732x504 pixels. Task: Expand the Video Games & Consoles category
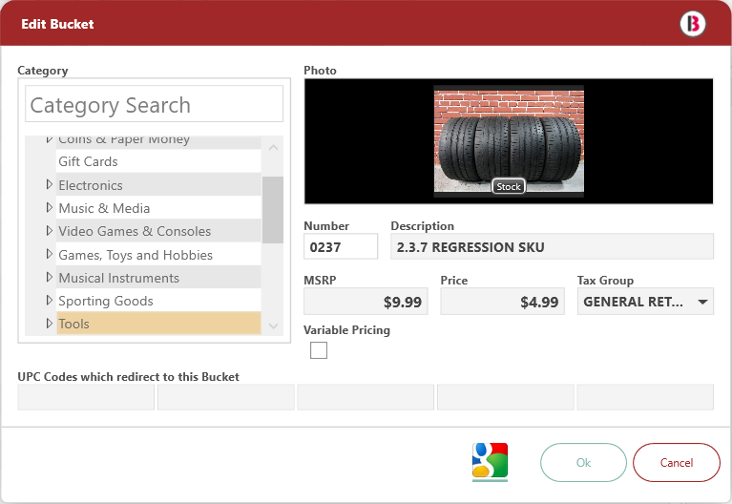click(49, 230)
